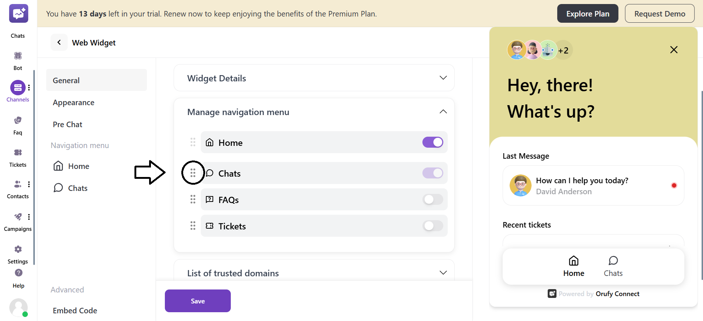Disable the Home navigation toggle

click(x=433, y=142)
